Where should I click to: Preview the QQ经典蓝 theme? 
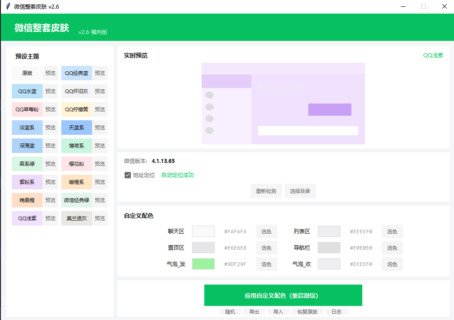(x=100, y=73)
